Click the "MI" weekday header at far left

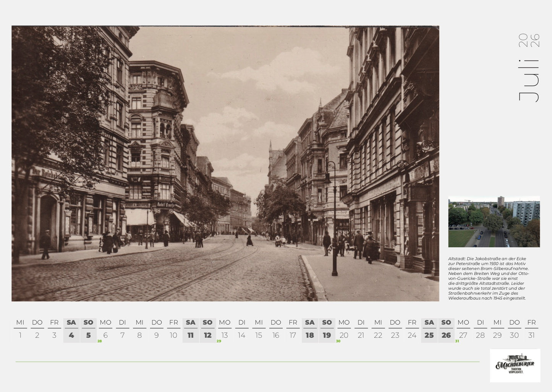pyautogui.click(x=20, y=323)
